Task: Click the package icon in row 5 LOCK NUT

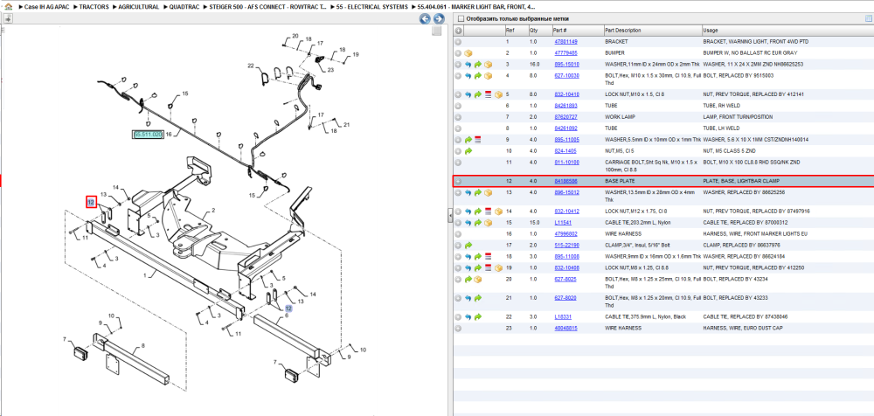Action: click(498, 94)
